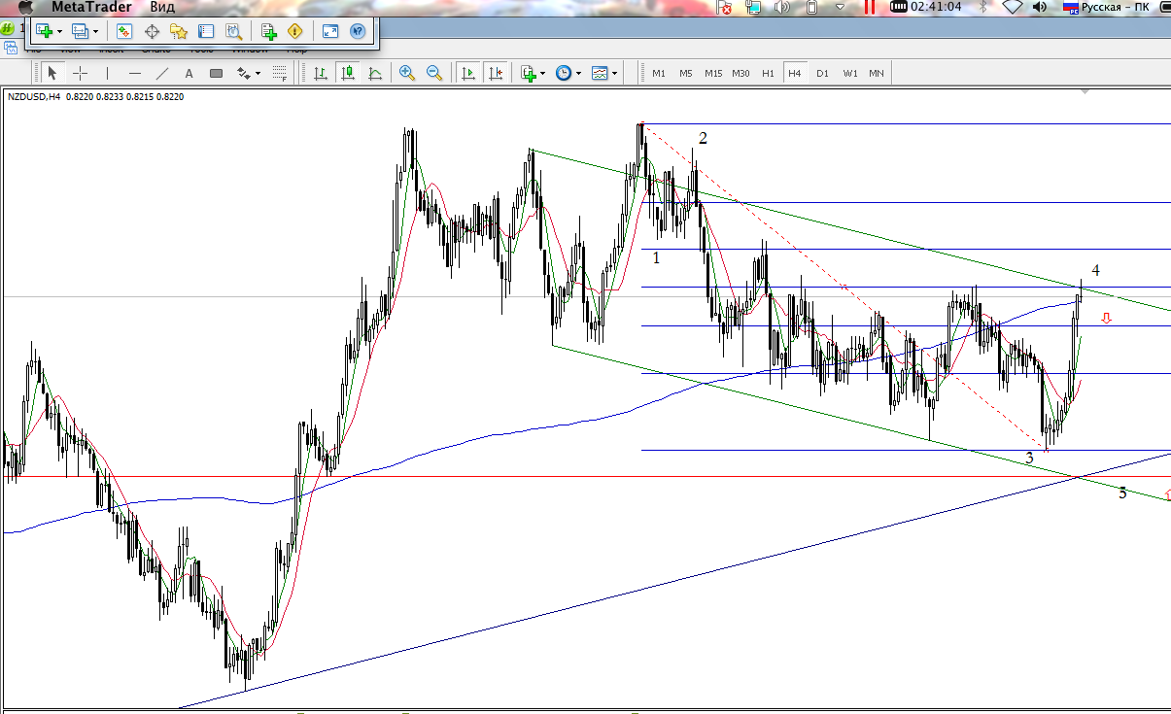Switch to Candlestick chart view
The image size is (1171, 714).
pyautogui.click(x=347, y=73)
